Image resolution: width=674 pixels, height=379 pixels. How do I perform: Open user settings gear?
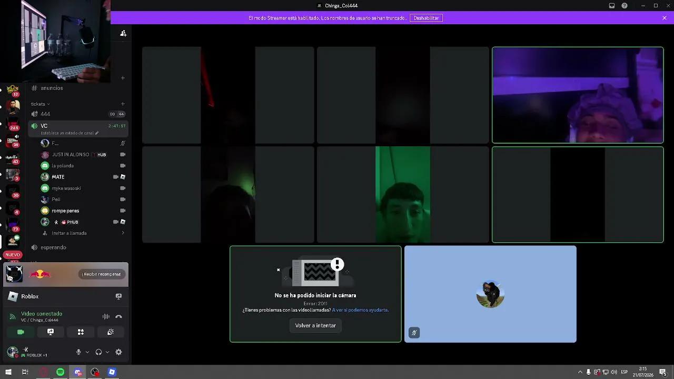click(118, 352)
